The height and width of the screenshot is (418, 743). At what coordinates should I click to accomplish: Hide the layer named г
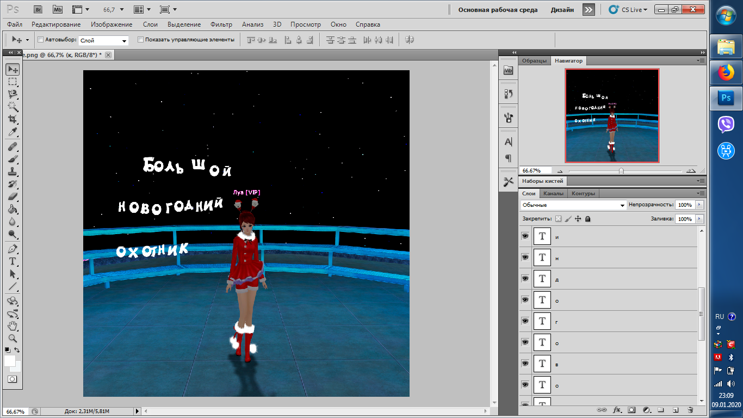coord(525,321)
